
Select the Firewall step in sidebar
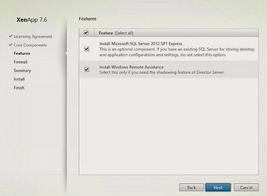click(x=21, y=62)
